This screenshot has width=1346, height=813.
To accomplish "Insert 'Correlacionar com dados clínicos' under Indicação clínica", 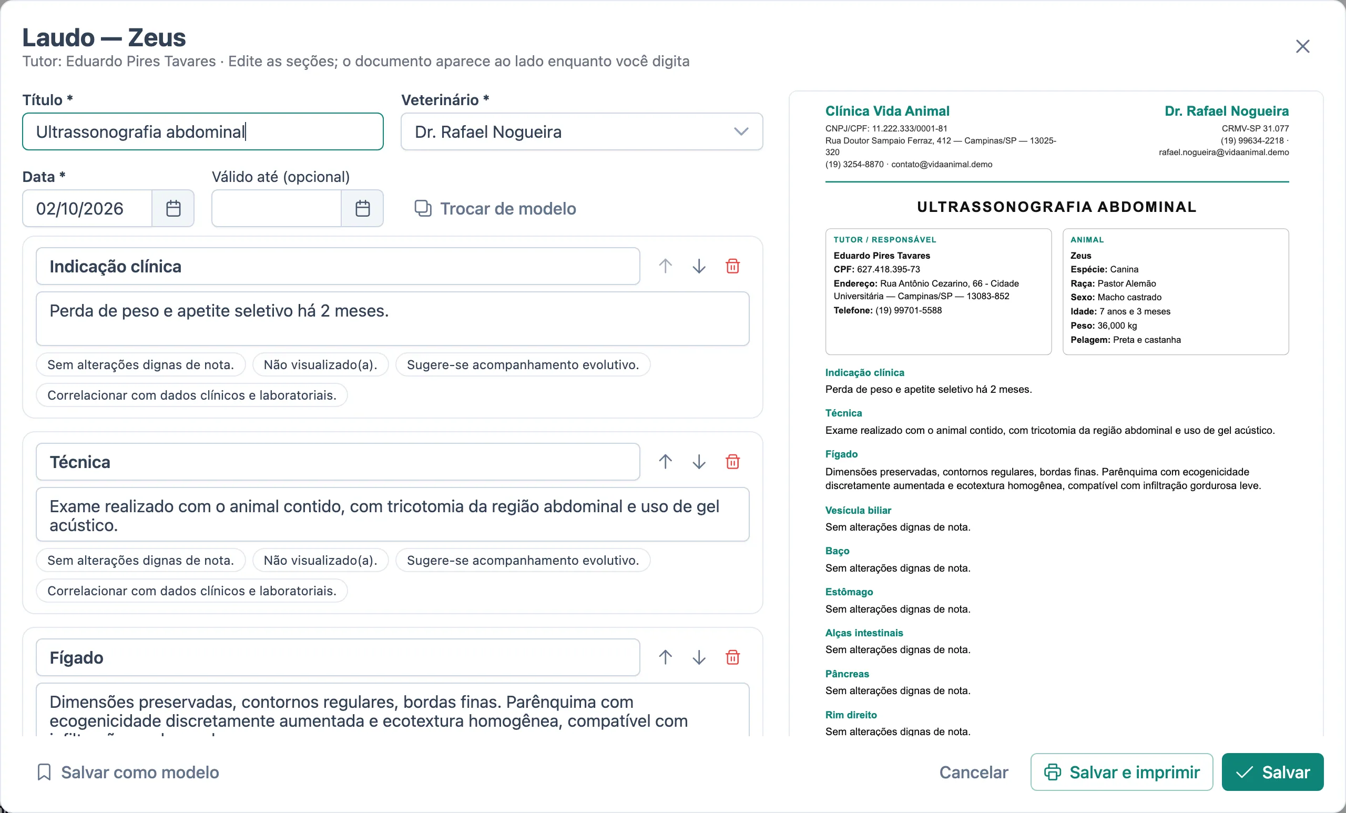I will coord(192,395).
